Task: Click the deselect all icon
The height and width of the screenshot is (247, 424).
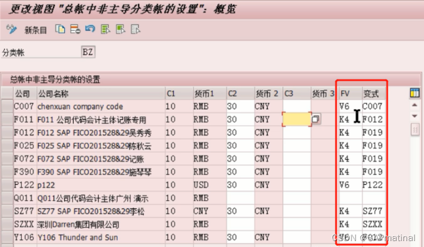Action: pyautogui.click(x=135, y=29)
